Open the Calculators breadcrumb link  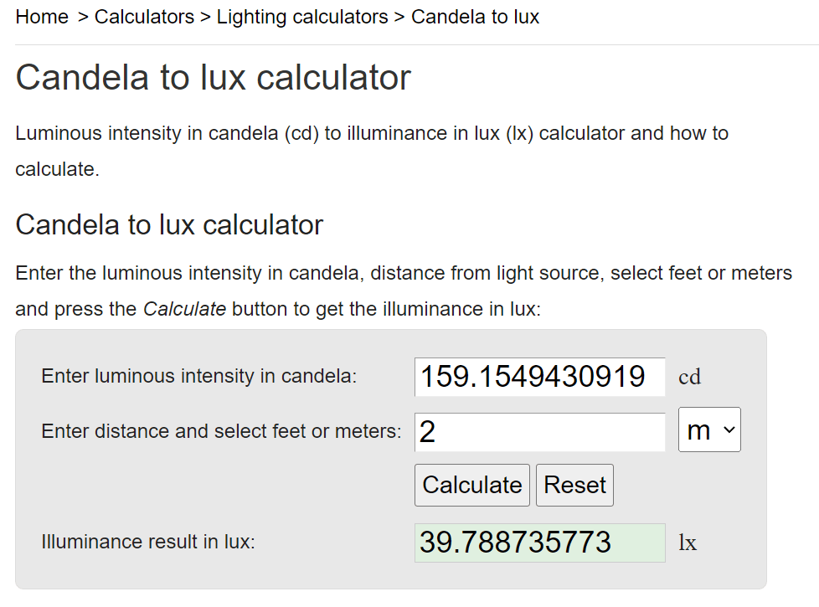[144, 16]
